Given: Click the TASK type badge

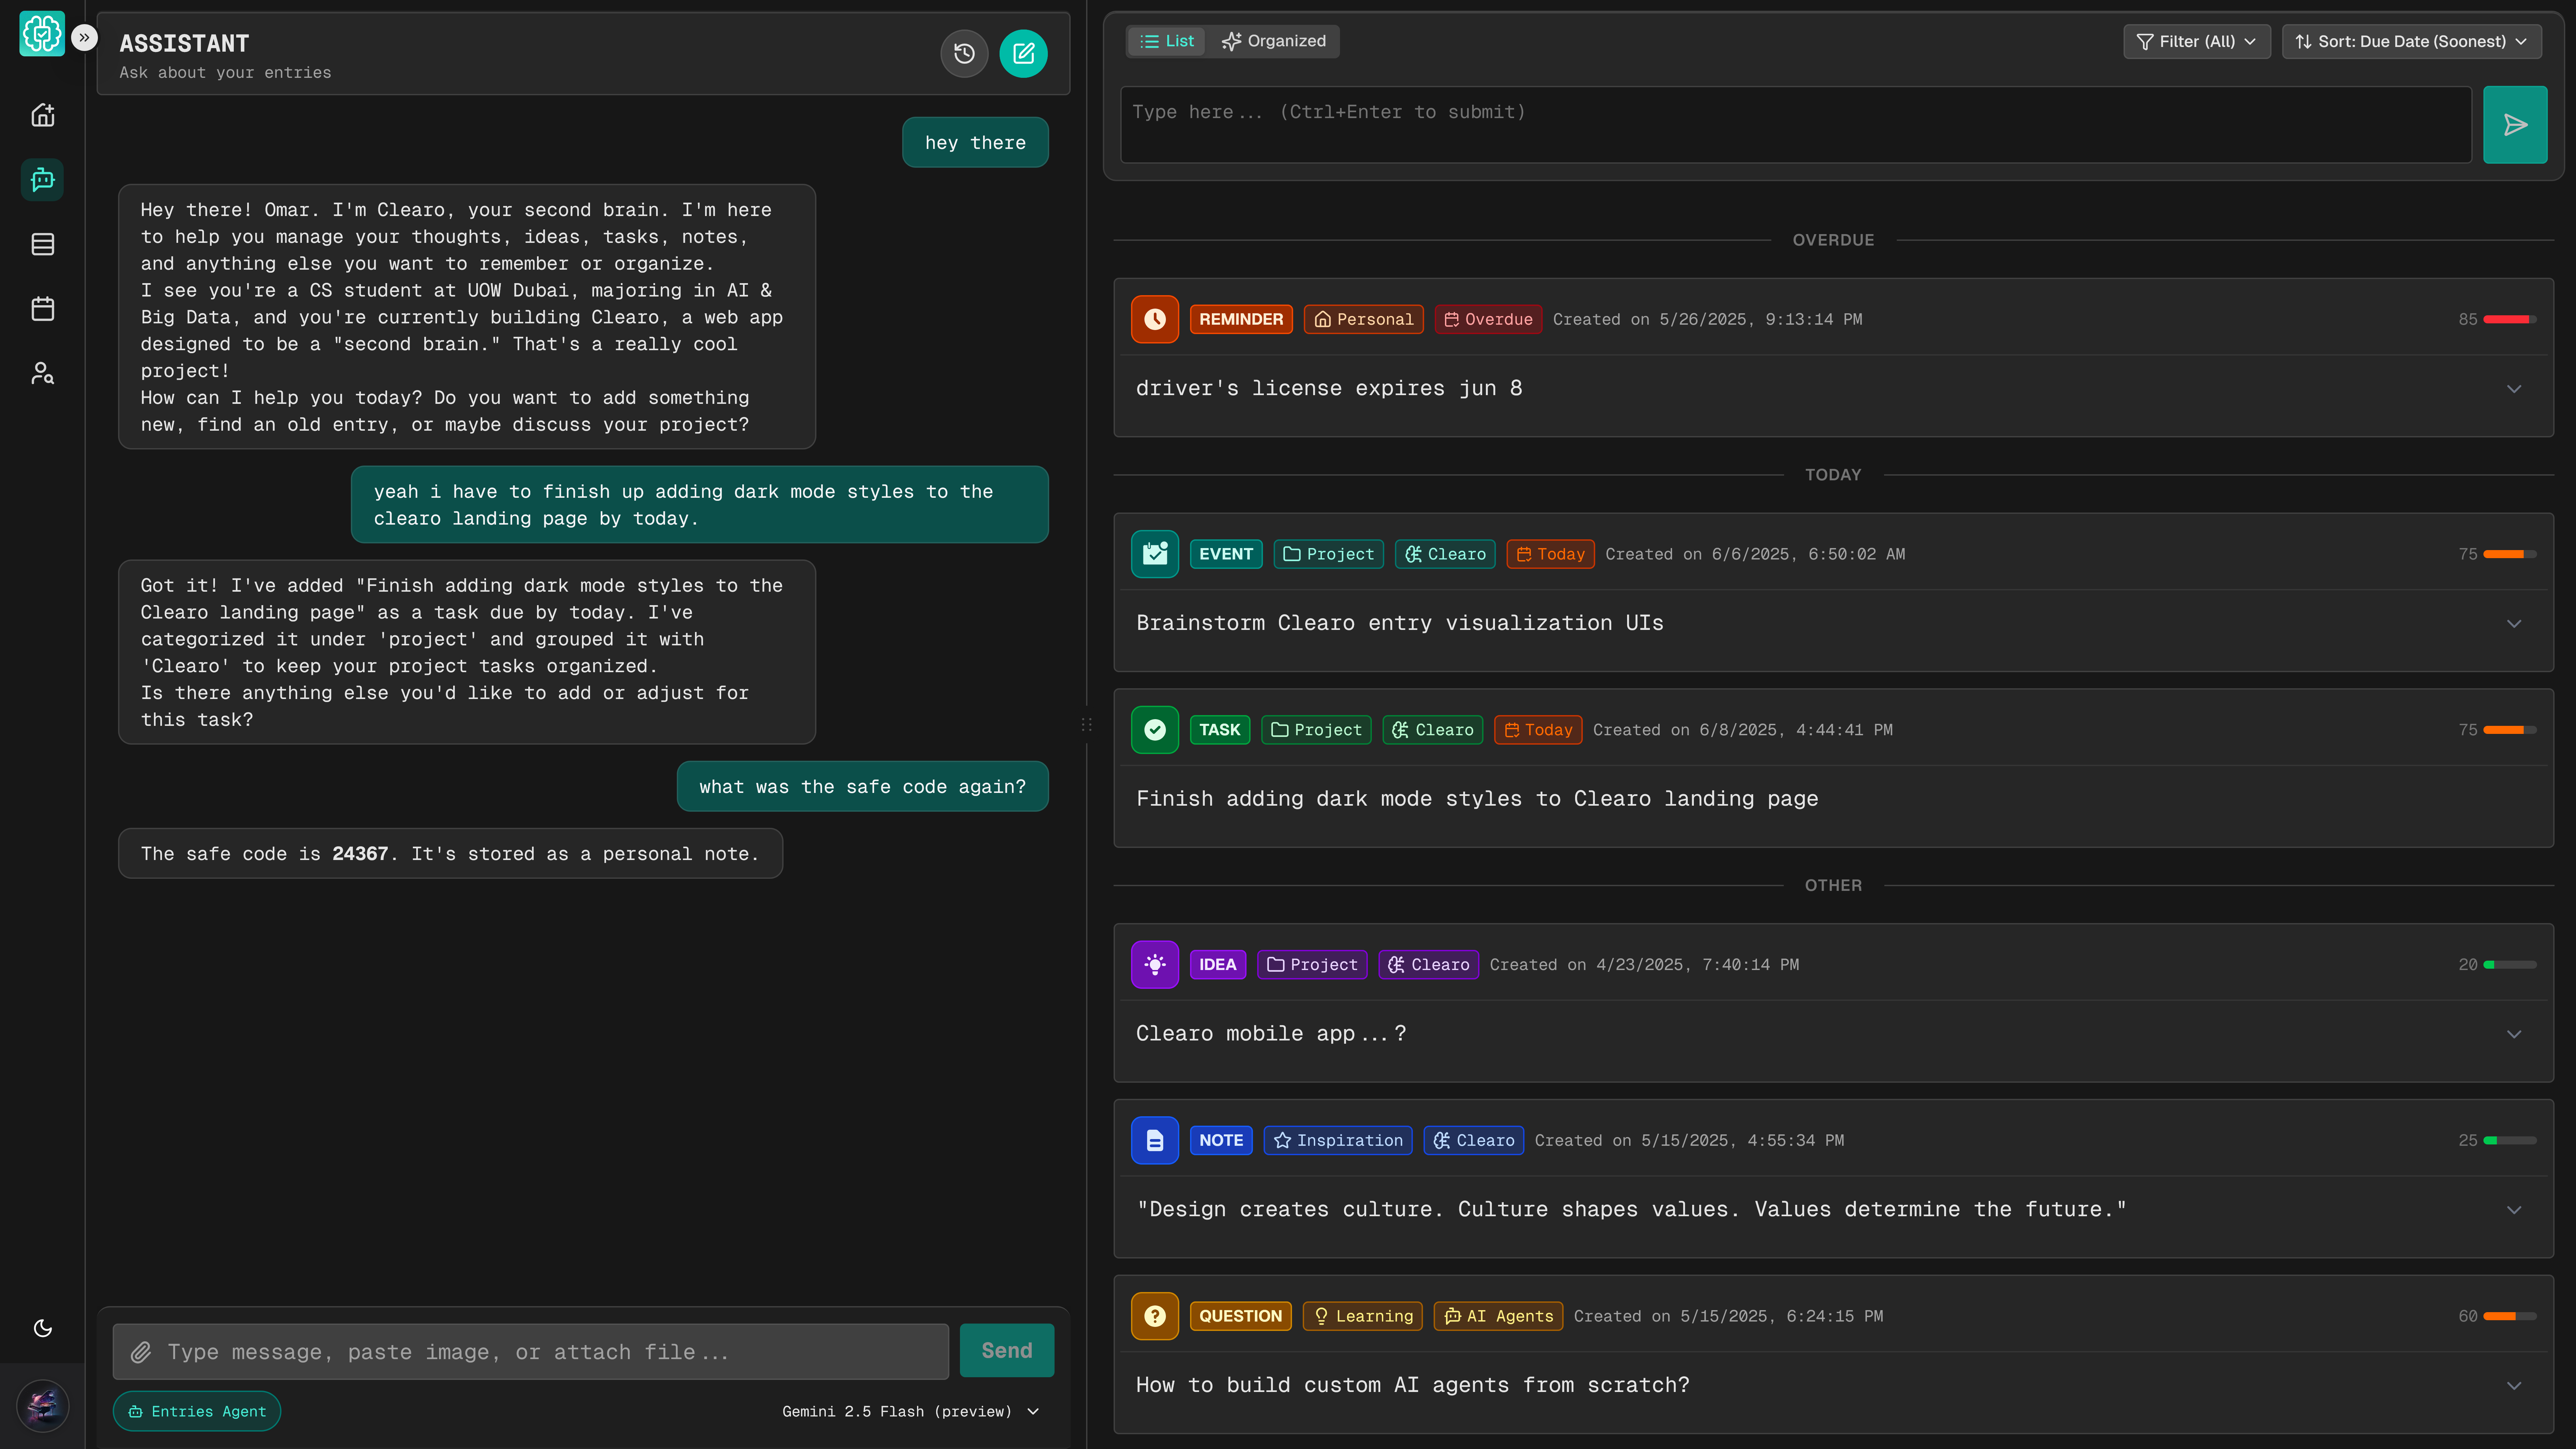Looking at the screenshot, I should point(1220,730).
